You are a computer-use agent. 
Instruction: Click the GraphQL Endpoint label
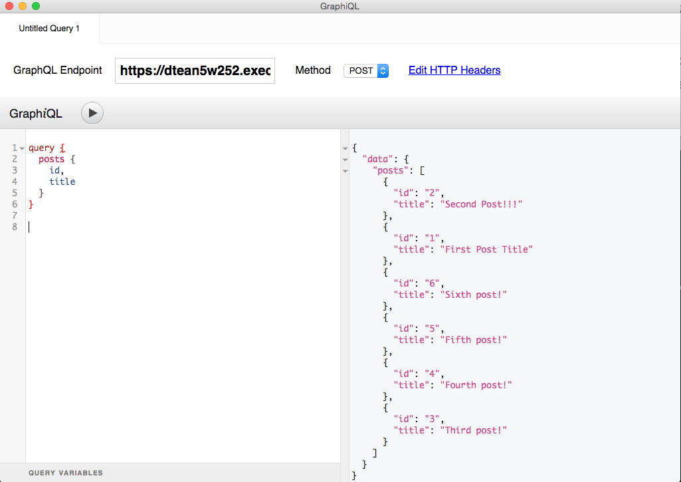pos(57,70)
